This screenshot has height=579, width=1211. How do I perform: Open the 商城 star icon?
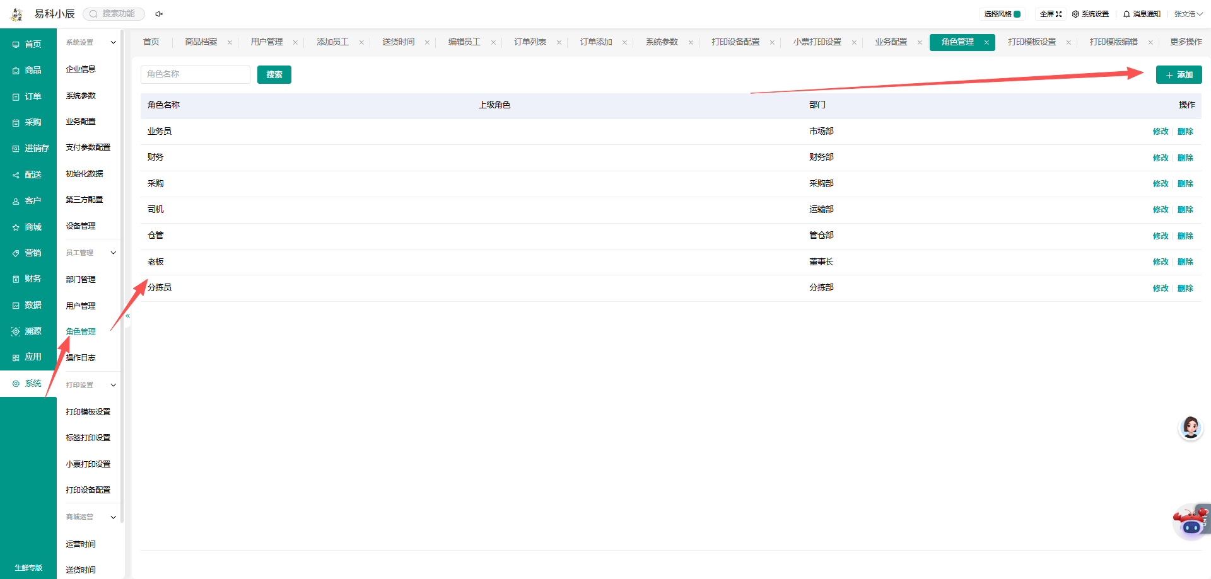point(16,227)
